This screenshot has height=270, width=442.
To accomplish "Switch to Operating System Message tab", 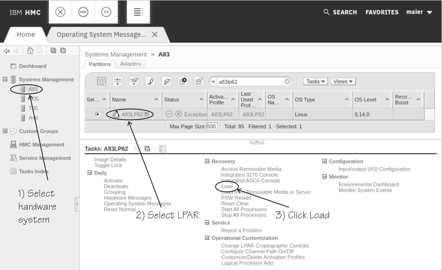I will coord(102,35).
